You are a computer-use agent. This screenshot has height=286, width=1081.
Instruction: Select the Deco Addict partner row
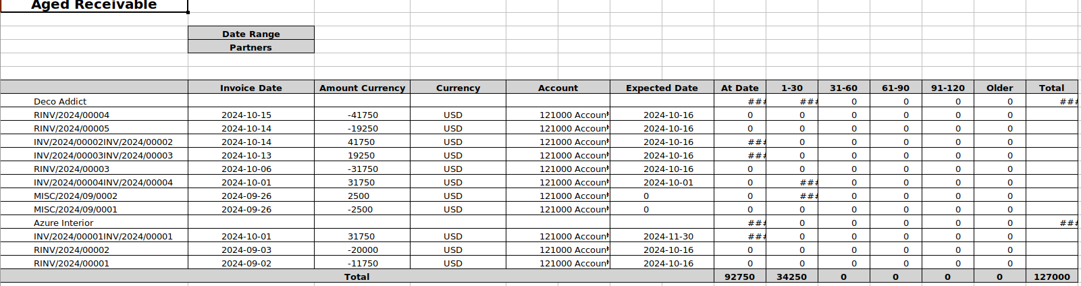(x=60, y=101)
